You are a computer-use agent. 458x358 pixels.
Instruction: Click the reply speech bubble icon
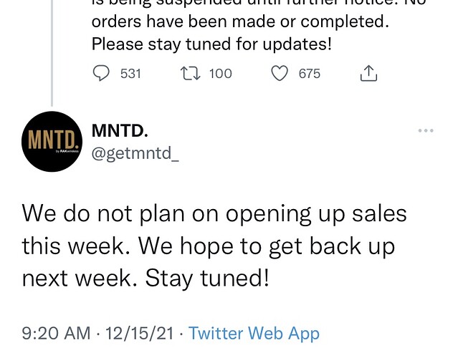click(x=101, y=73)
